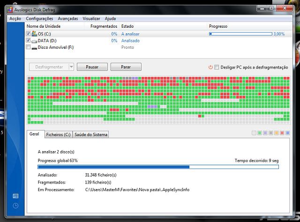
Task: Click the 'Progresso global 63%' label
Action: click(x=58, y=161)
